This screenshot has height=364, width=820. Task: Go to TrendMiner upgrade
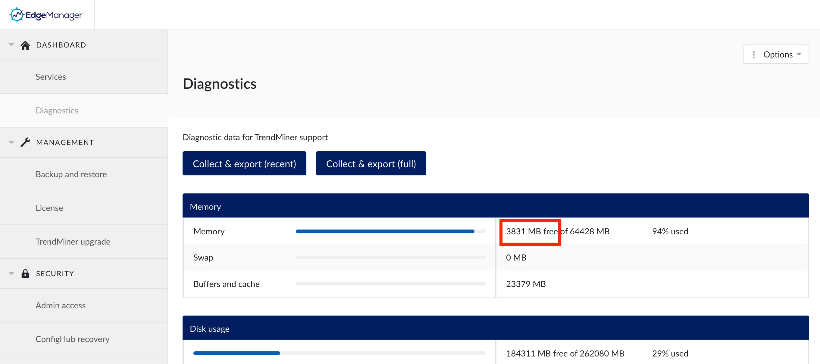73,241
